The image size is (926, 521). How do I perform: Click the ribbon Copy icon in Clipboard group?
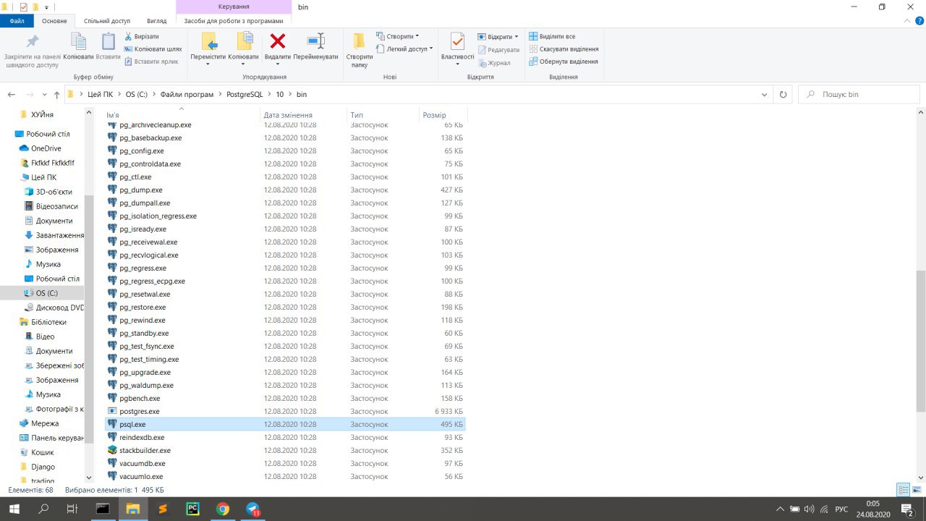tap(78, 41)
